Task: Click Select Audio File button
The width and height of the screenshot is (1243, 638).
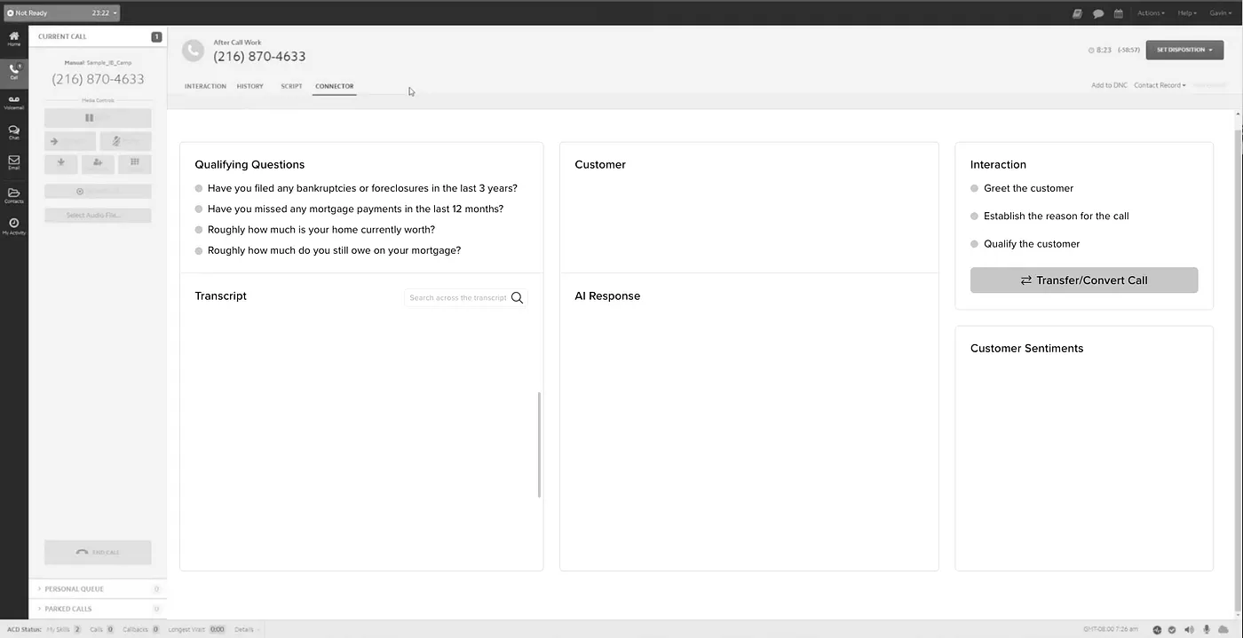Action: point(98,215)
